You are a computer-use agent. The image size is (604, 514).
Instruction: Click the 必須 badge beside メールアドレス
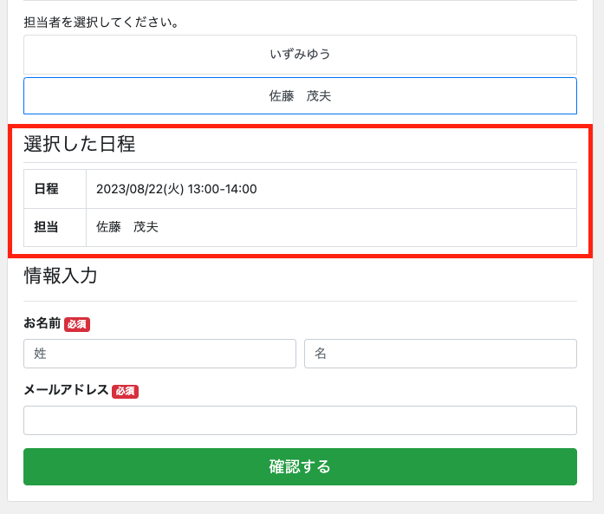pos(125,391)
